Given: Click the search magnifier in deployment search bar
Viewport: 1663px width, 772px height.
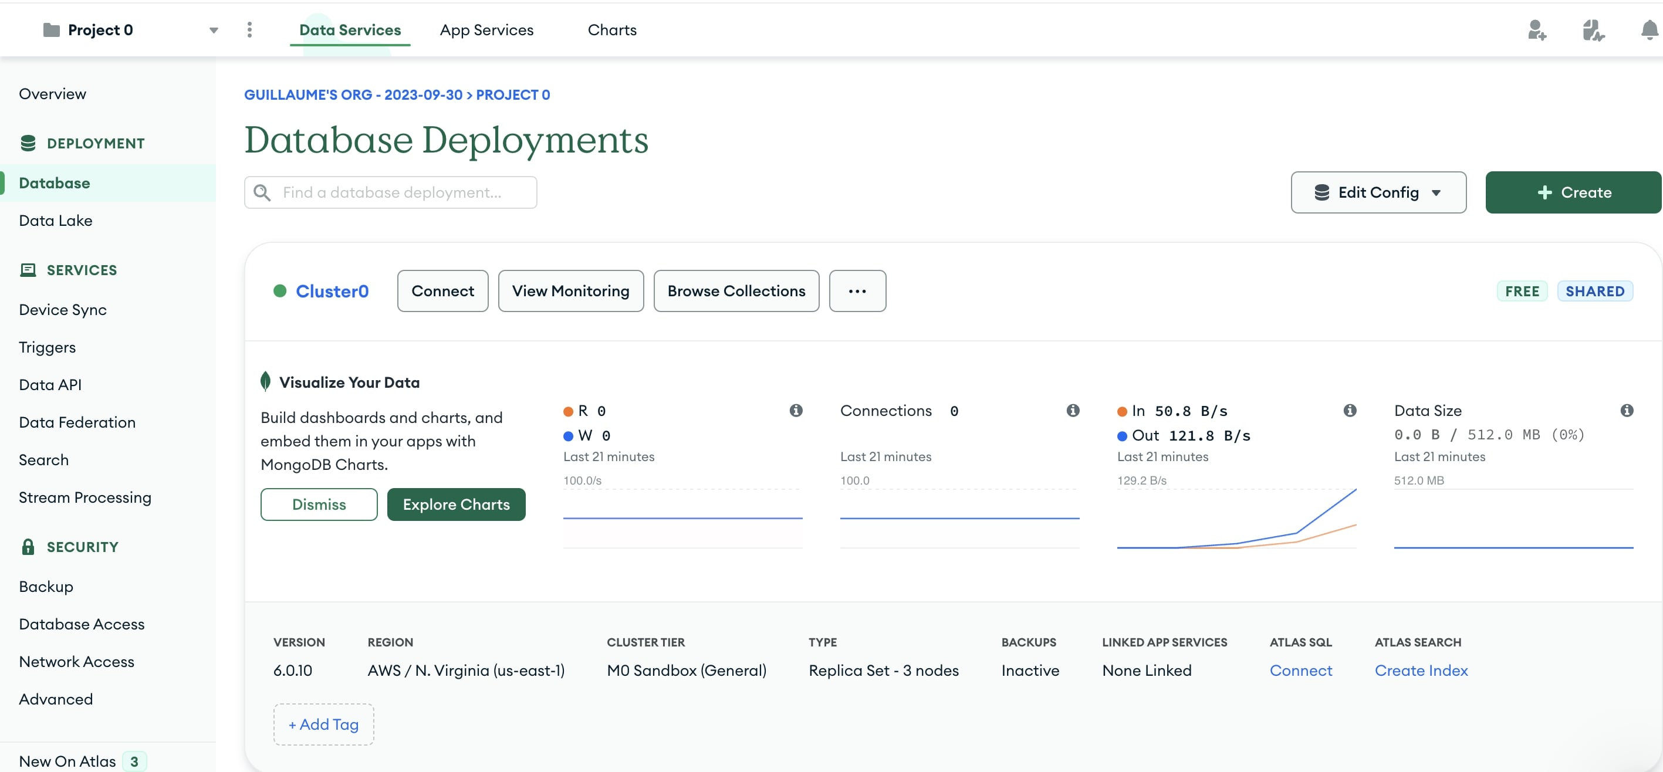Looking at the screenshot, I should pyautogui.click(x=262, y=192).
